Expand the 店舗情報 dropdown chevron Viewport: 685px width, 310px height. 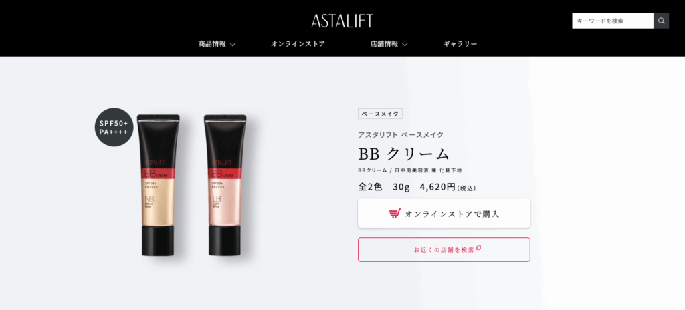(405, 45)
